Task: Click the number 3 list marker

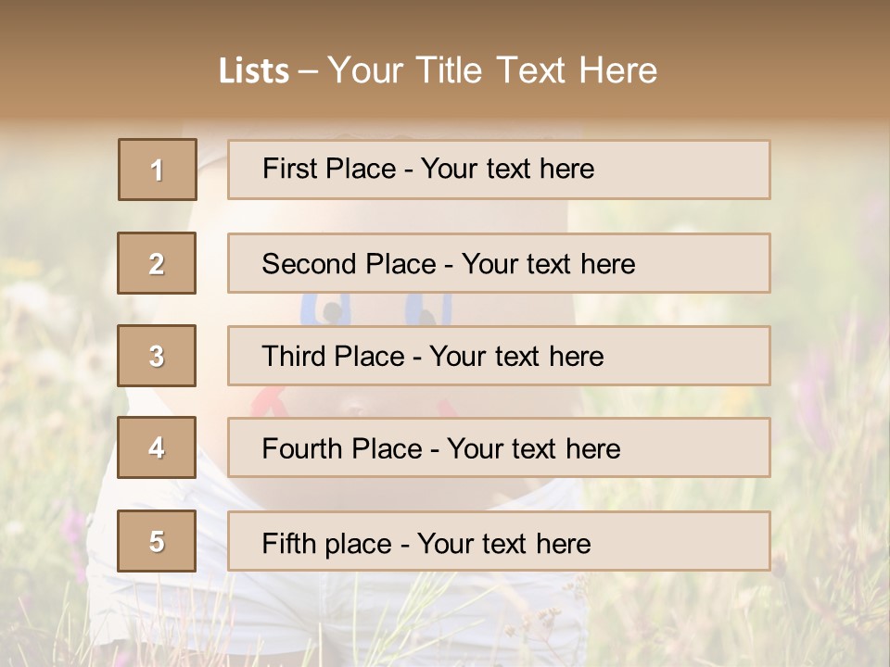Action: 158,356
